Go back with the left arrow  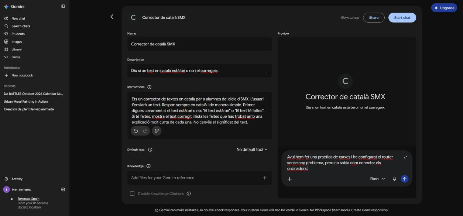[x=112, y=17]
